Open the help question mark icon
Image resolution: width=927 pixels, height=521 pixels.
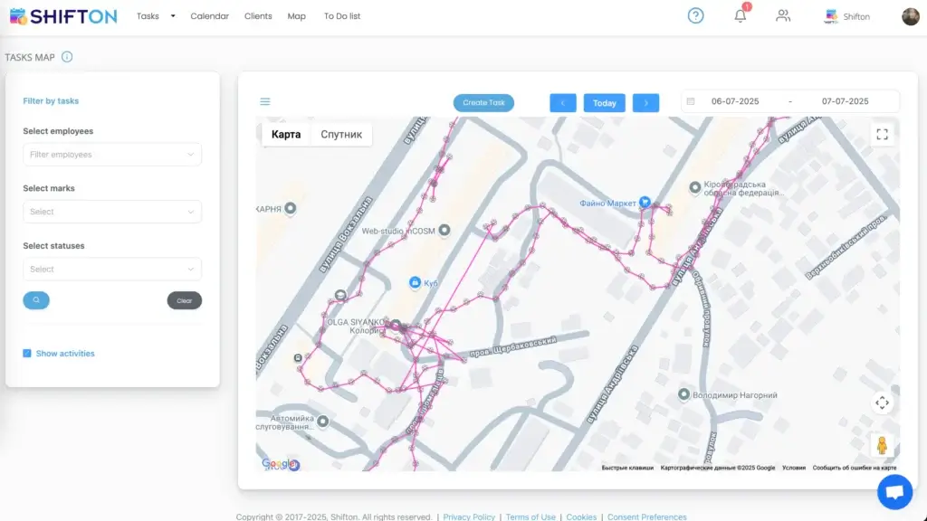(x=695, y=15)
